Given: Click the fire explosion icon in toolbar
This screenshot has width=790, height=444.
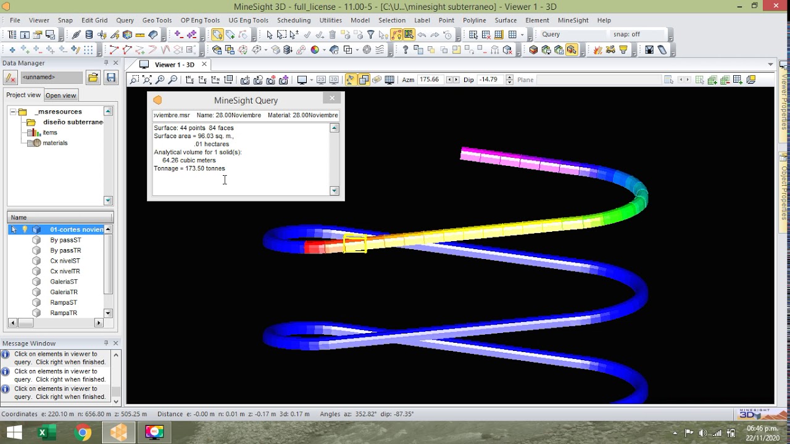Looking at the screenshot, I should (x=597, y=50).
